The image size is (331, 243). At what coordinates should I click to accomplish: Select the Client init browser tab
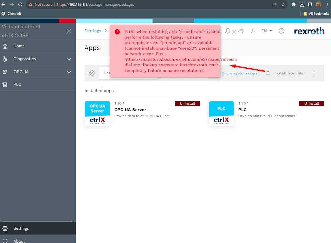tap(13, 14)
